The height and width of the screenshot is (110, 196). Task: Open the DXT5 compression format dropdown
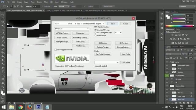coord(79,24)
